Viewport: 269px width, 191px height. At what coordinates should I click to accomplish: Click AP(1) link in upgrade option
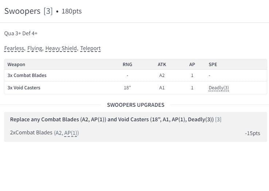click(71, 133)
